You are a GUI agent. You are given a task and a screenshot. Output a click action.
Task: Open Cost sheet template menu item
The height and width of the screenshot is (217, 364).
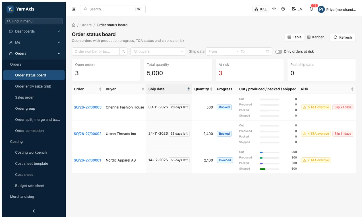[x=34, y=164]
